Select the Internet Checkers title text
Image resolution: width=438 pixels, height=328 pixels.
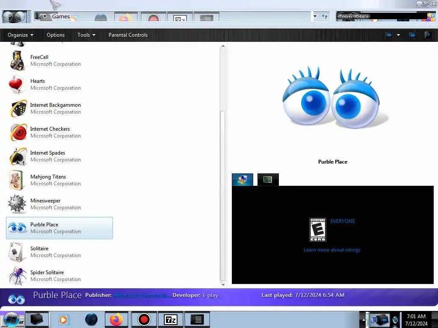point(50,129)
